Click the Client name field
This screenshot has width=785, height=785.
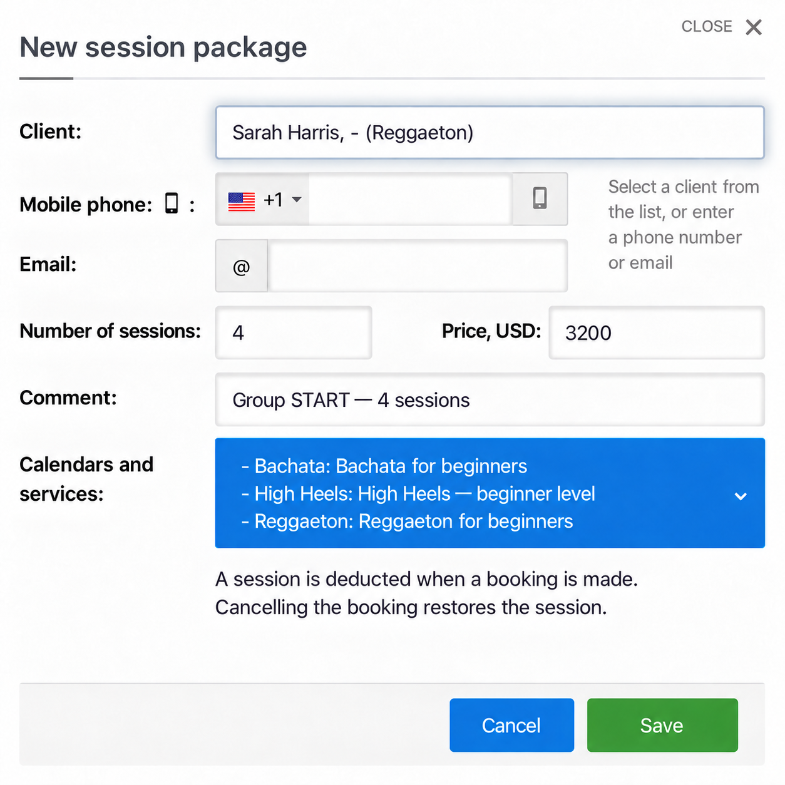pos(490,132)
